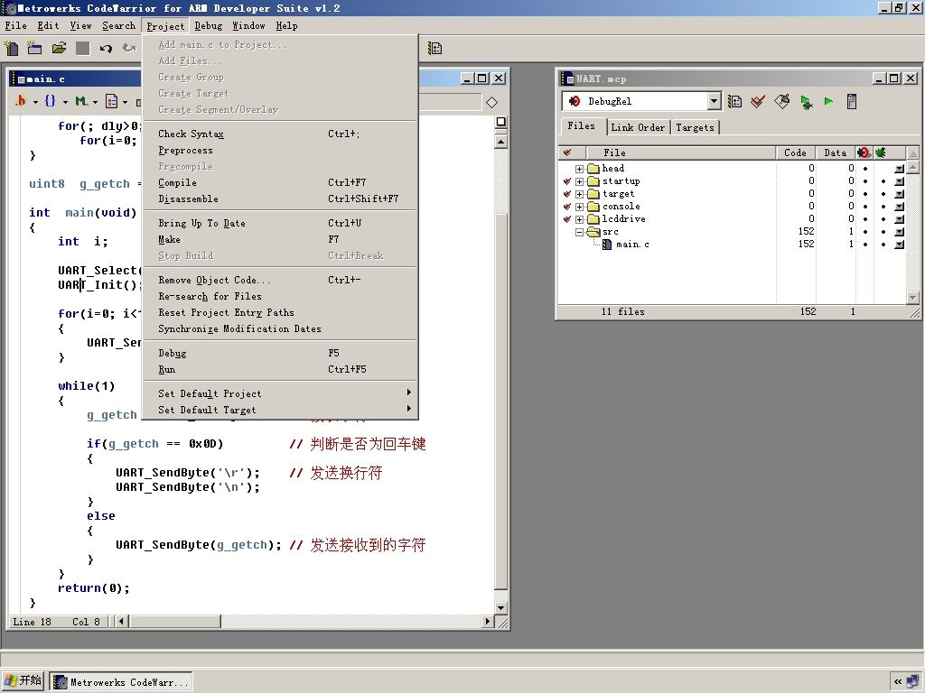This screenshot has width=925, height=693.
Task: Click the Open folder toolbar icon
Action: point(59,49)
